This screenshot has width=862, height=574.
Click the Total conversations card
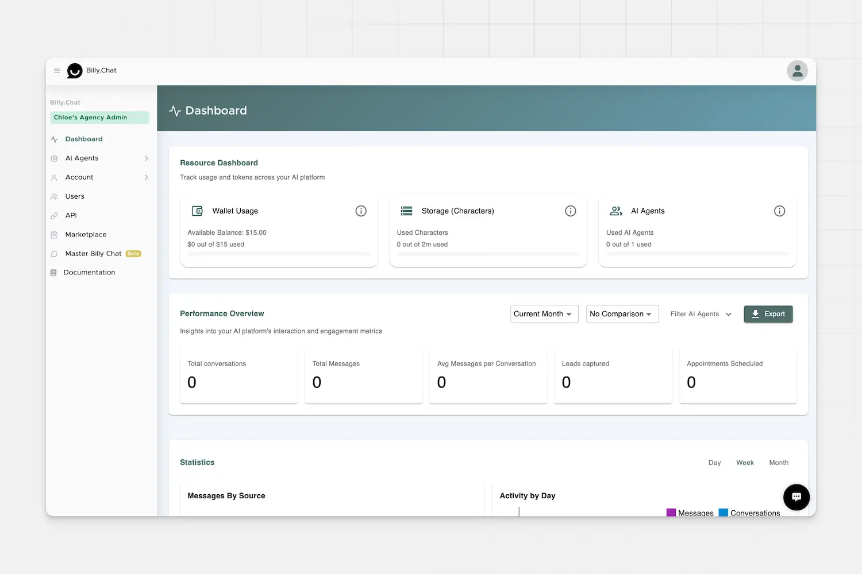tap(238, 376)
